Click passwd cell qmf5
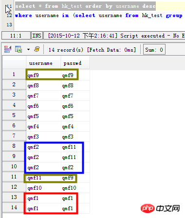Viewport: 185px width, 218px height. click(x=75, y=116)
